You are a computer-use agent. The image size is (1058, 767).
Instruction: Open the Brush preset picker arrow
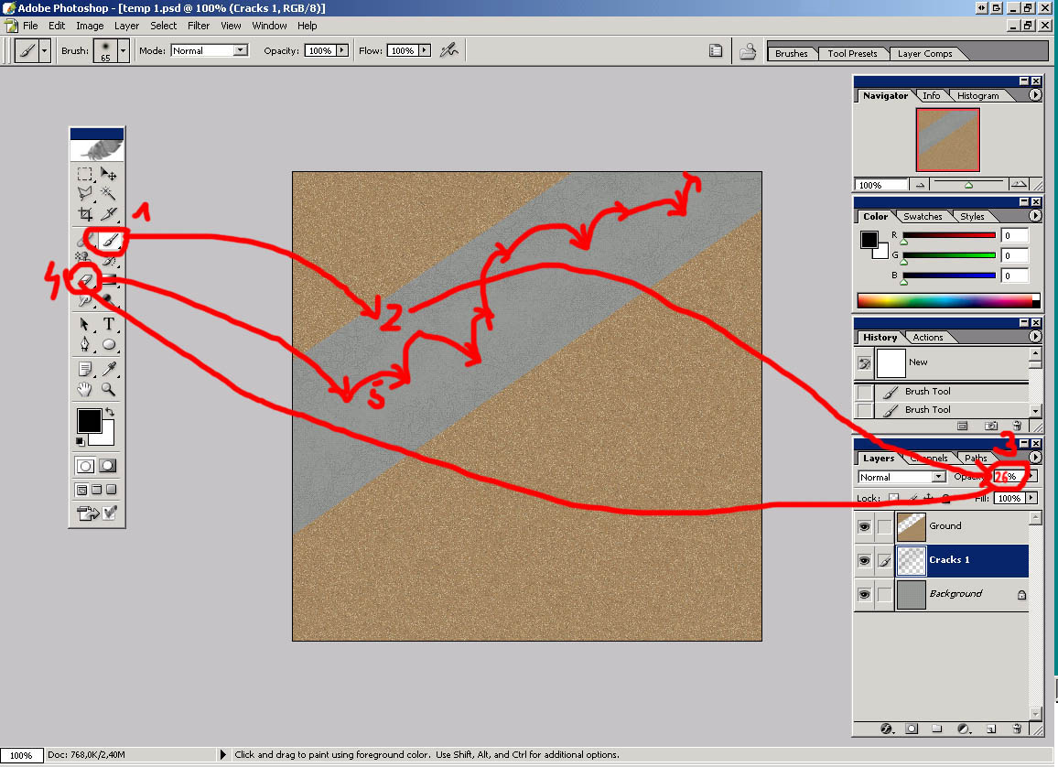pos(123,51)
